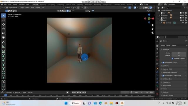Toggle the Screen Space Reflections checkbox
Screen dimensions: 188x106
pos(163,76)
